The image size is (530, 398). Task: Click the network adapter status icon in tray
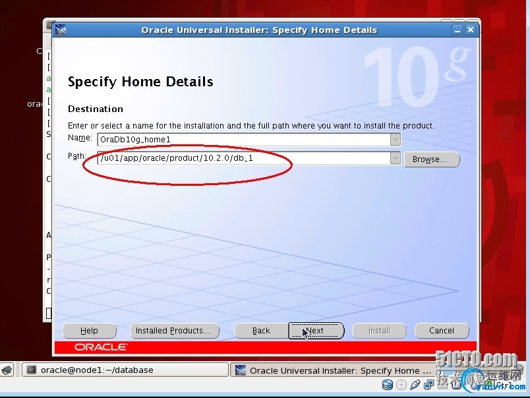click(x=428, y=385)
